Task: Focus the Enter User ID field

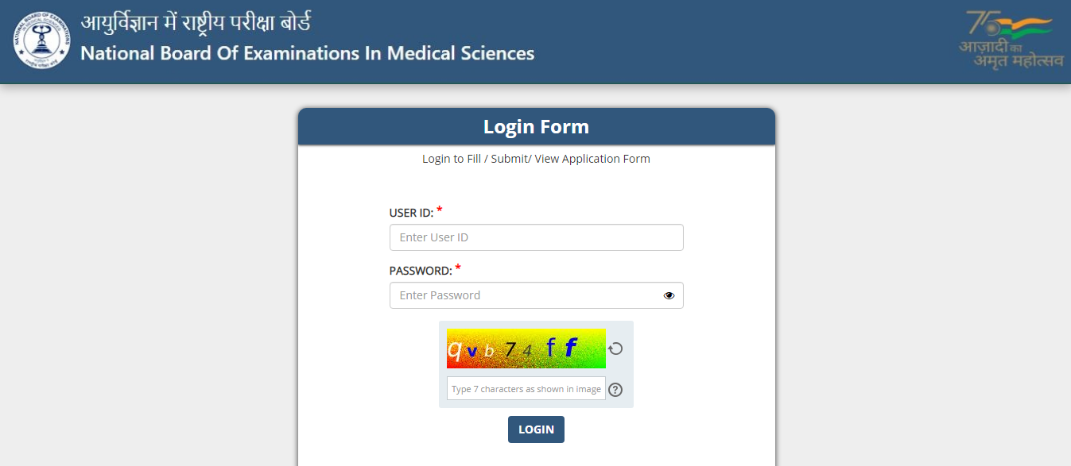Action: click(536, 237)
